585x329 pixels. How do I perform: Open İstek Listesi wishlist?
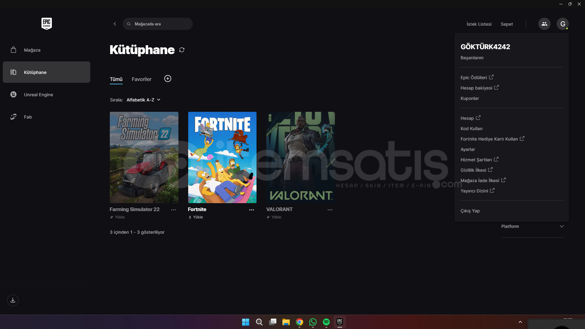click(x=479, y=24)
